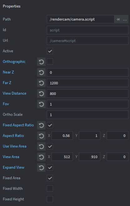Reset the Far Z value
This screenshot has height=206, width=130.
(x=41, y=83)
